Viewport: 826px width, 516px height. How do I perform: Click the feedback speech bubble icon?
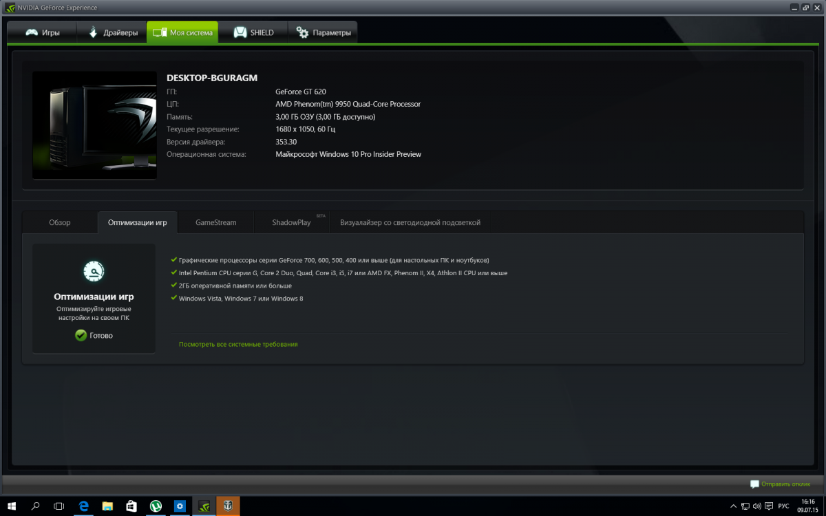[754, 484]
